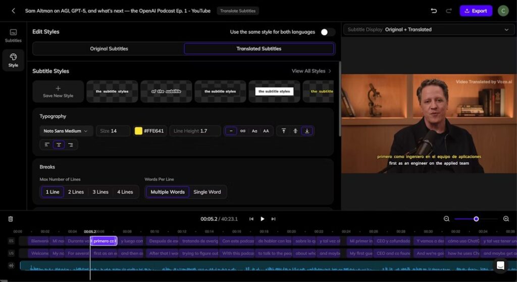Delete selected clip with trash icon
The width and height of the screenshot is (517, 282).
11,219
